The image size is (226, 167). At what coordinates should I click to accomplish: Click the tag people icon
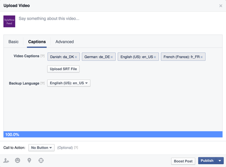[x=6, y=161]
